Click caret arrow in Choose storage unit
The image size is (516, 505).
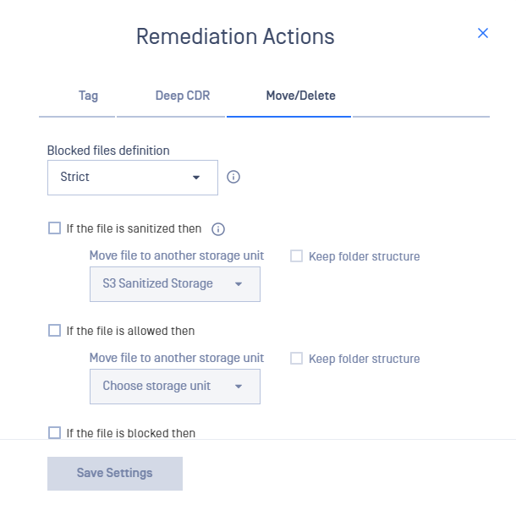(x=239, y=387)
